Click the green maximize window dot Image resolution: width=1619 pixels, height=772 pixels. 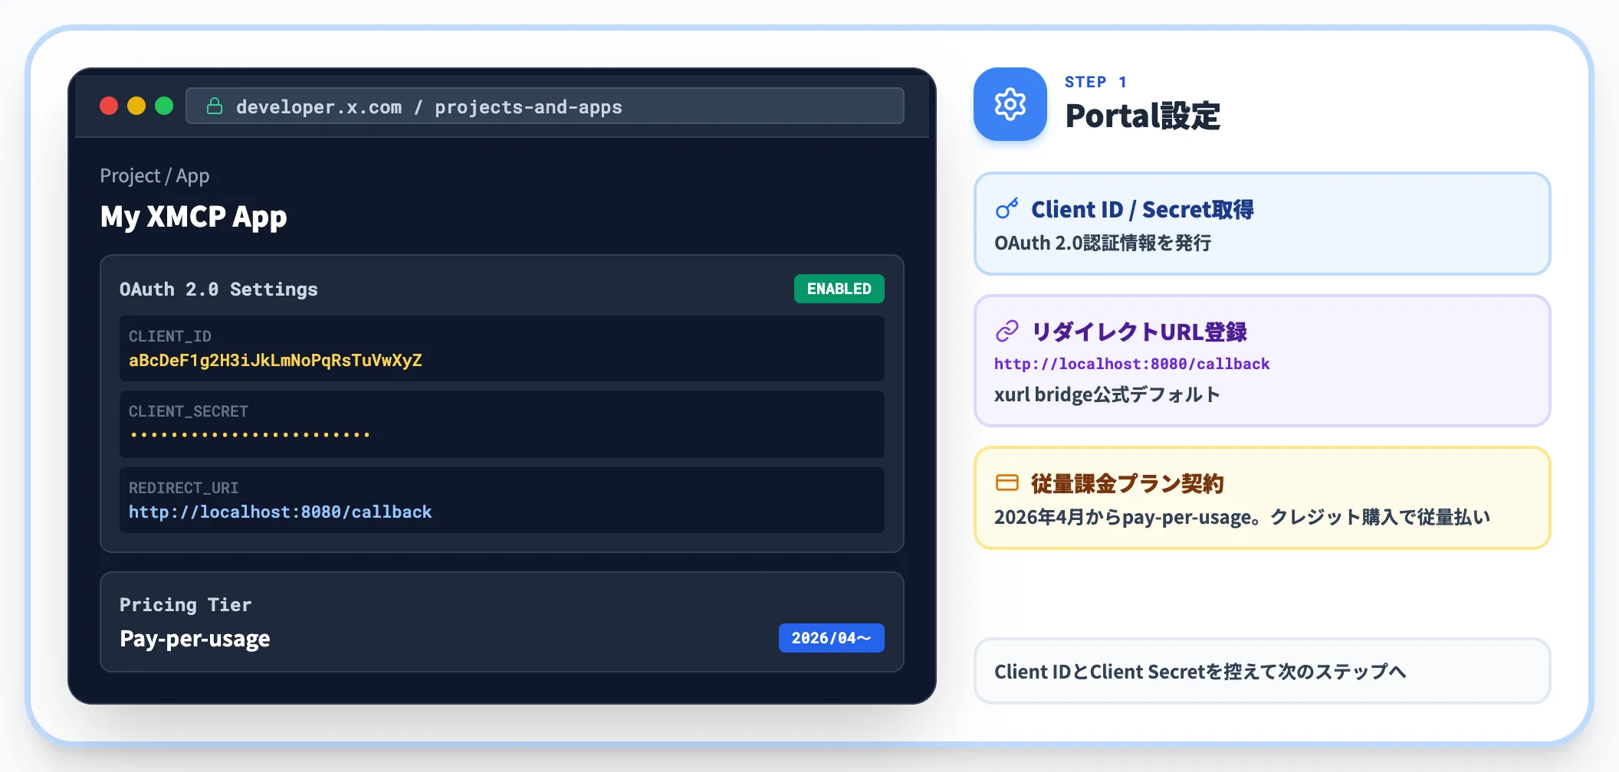(164, 106)
